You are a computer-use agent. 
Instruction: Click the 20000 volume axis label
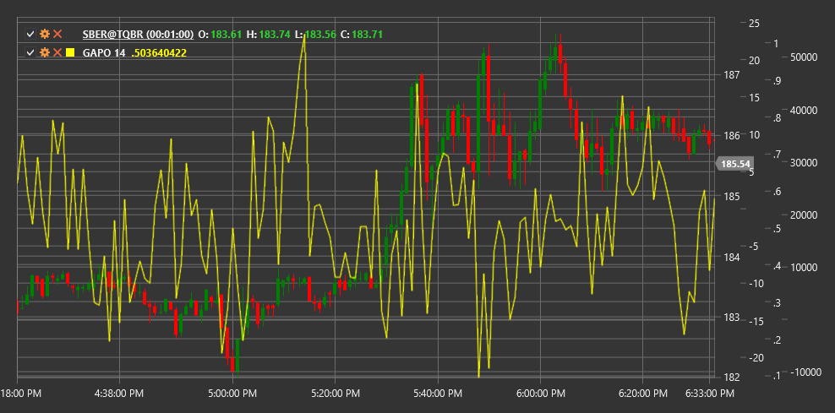click(803, 215)
